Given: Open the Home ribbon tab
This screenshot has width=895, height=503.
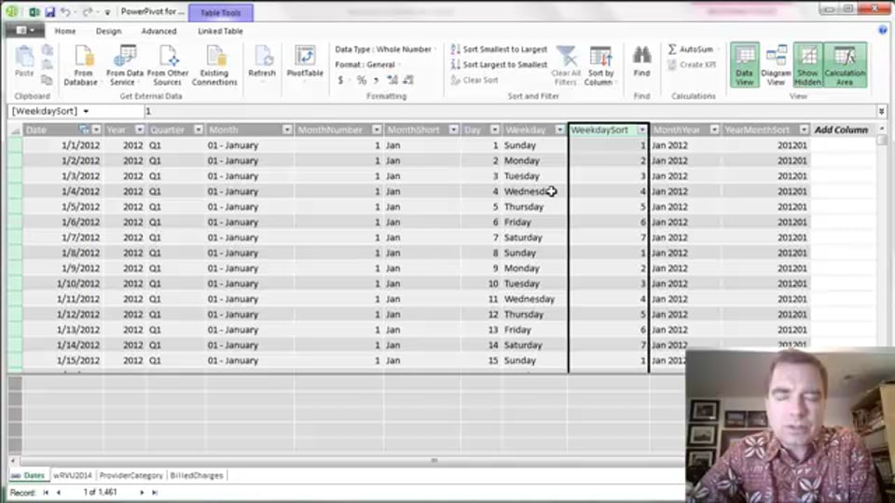Looking at the screenshot, I should (x=65, y=31).
